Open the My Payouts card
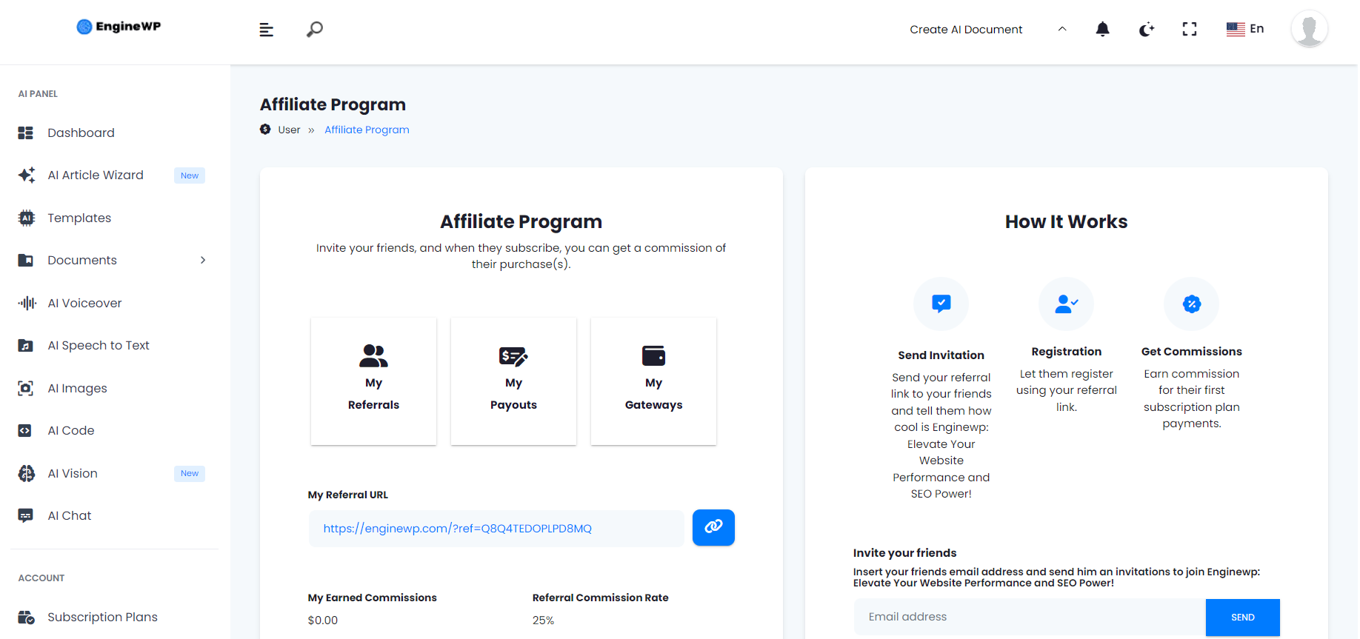 (x=513, y=381)
